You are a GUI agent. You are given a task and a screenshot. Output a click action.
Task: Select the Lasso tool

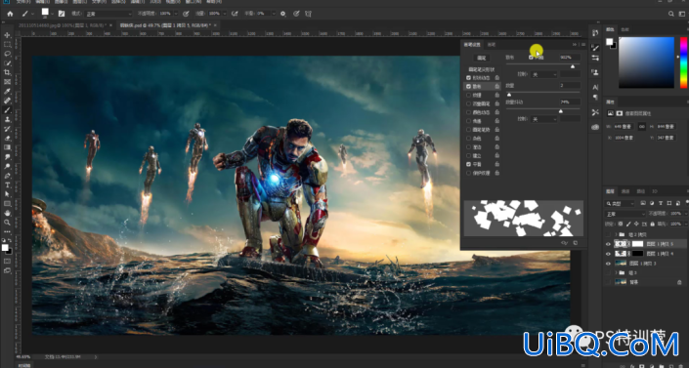7,54
